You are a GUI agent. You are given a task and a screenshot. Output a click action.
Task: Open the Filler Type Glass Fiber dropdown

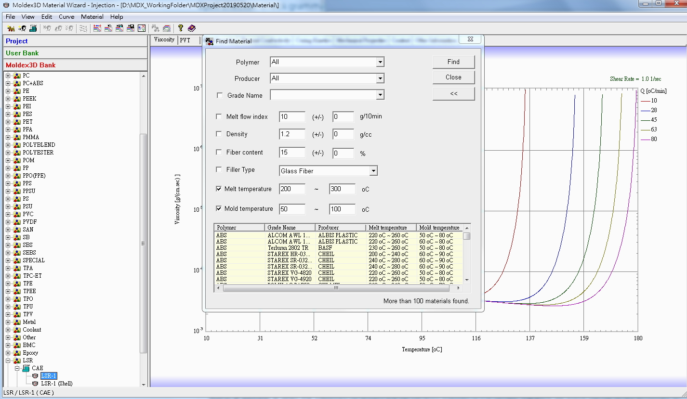(x=373, y=171)
